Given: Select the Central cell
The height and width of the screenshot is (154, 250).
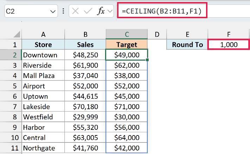Looking at the screenshot, I should (x=43, y=137).
